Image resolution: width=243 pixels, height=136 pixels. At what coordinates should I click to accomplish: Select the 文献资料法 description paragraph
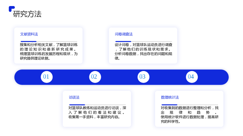49,51
